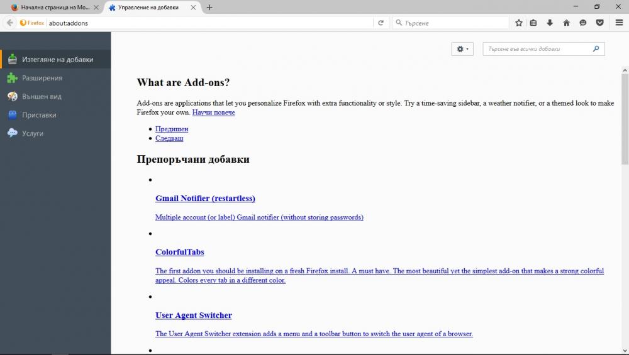Open the Hello chat smiley icon
The height and width of the screenshot is (355, 629).
583,23
